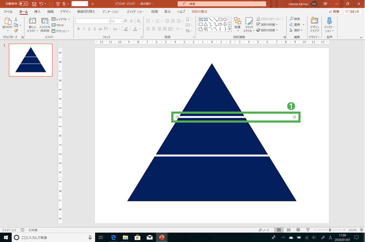Open Design Ideas (デザインアイデア) icon
The height and width of the screenshot is (242, 365).
tap(314, 21)
